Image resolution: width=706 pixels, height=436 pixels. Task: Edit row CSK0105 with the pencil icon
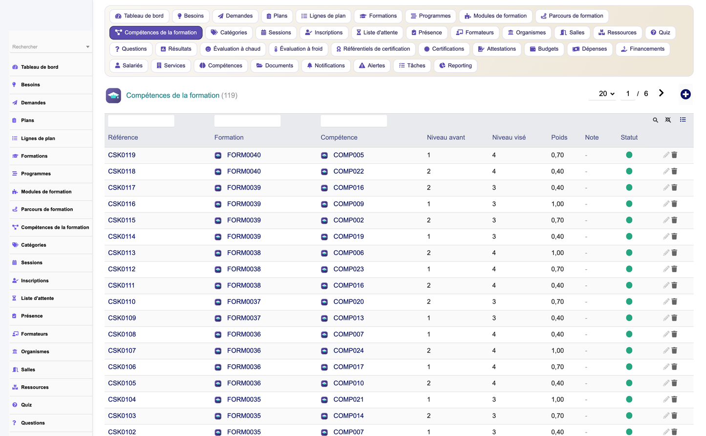[666, 383]
